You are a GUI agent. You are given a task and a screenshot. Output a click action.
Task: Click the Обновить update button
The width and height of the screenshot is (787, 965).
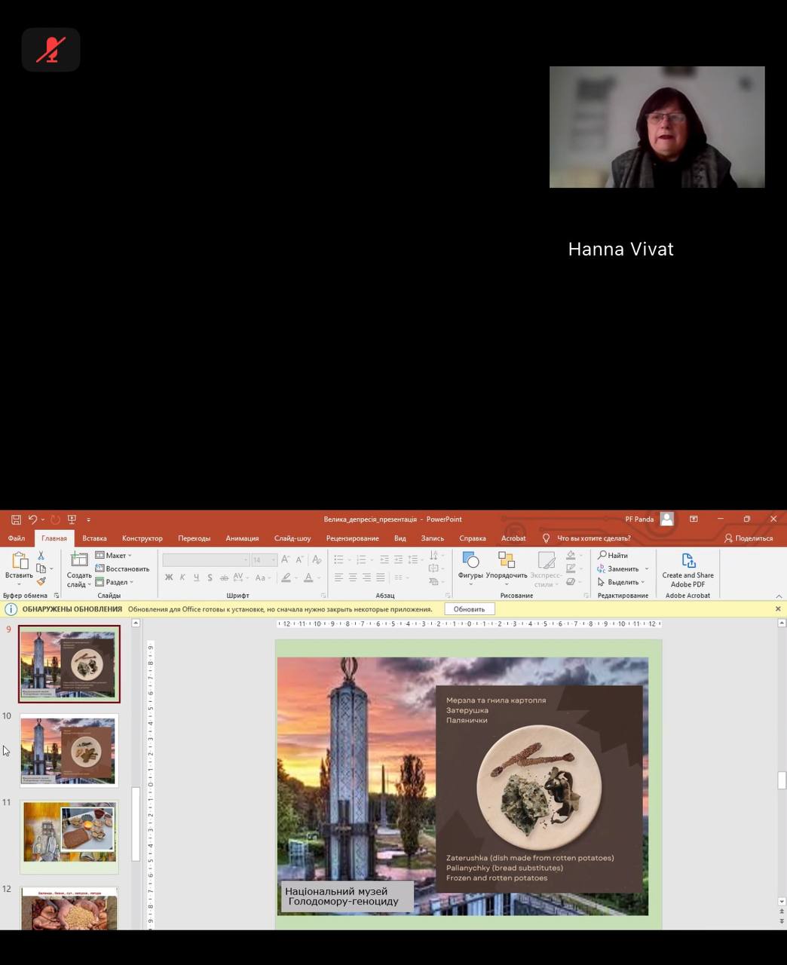coord(469,609)
